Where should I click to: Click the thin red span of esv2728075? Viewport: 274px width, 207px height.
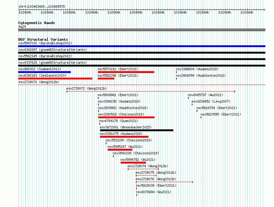tap(146, 176)
